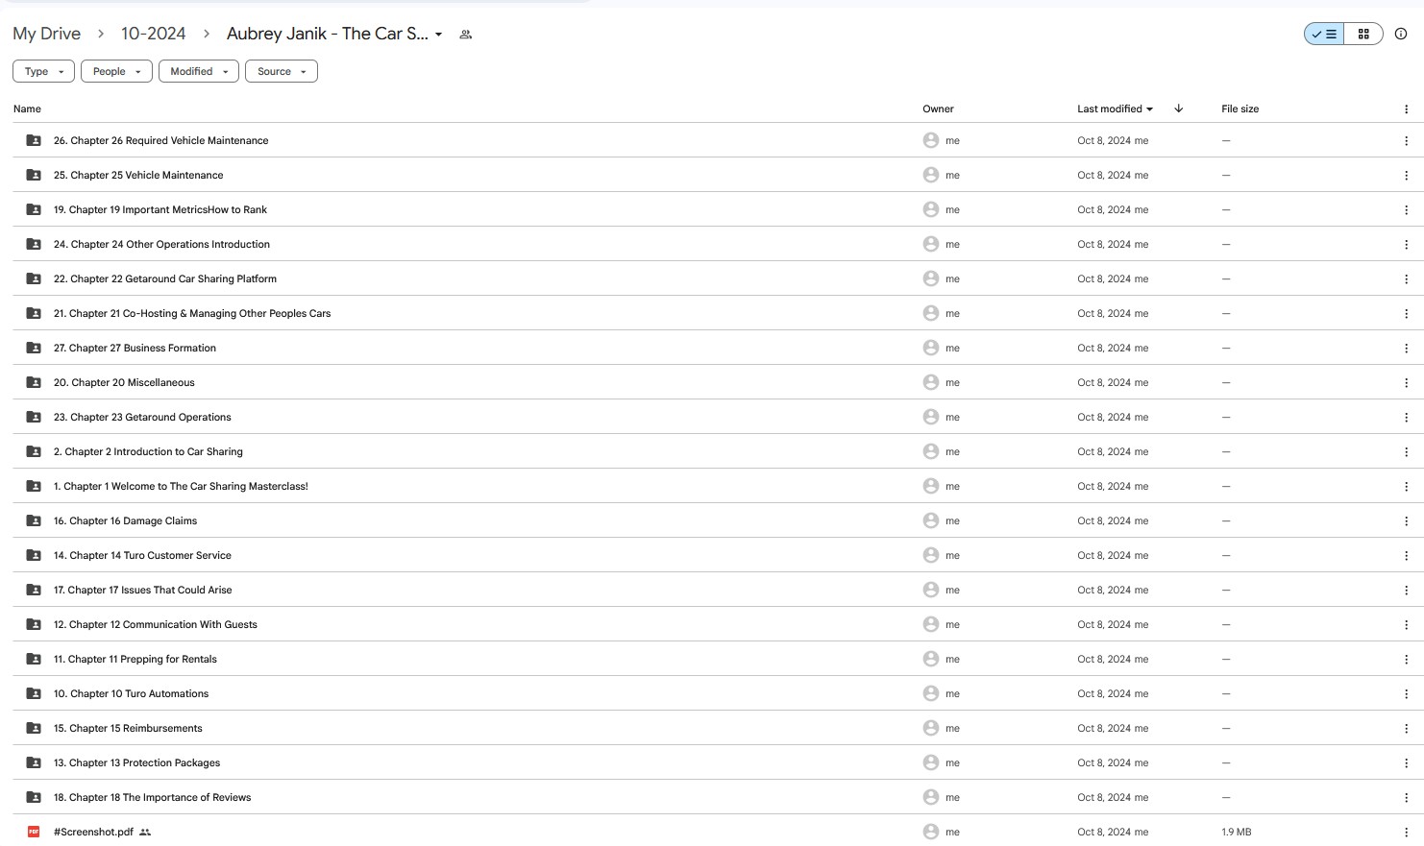Screen dimensions: 1424x846
Task: Go to My Drive breadcrumb
Action: (47, 34)
